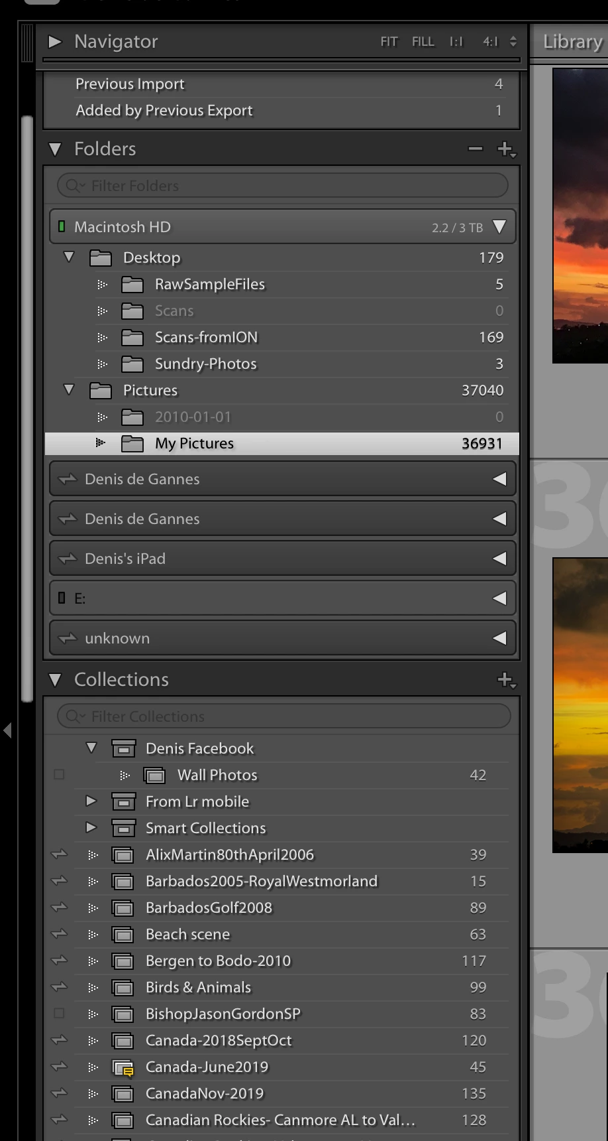This screenshot has width=608, height=1141.
Task: Toggle sync for Canada-2018SeptOct collection
Action: tap(60, 1040)
